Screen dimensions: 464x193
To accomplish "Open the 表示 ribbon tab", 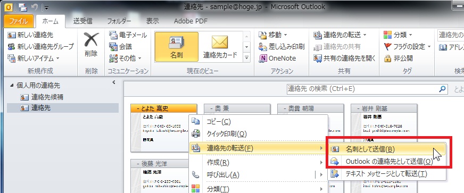I will (x=152, y=21).
